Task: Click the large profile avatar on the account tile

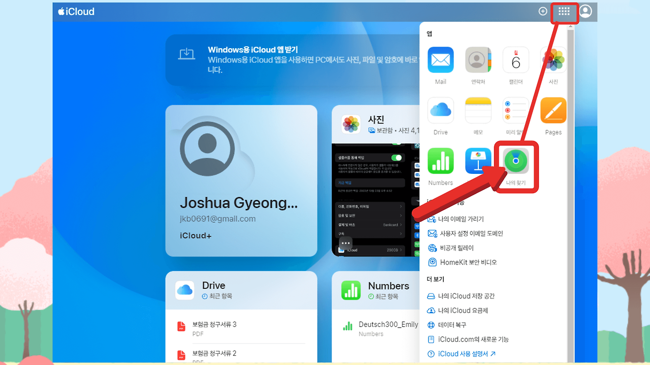Action: (x=208, y=150)
